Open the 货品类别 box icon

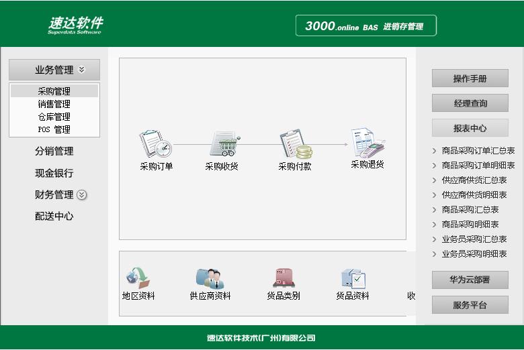(x=283, y=278)
